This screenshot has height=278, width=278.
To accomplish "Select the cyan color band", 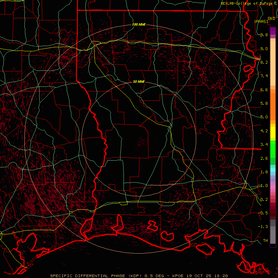I will point(273,170).
